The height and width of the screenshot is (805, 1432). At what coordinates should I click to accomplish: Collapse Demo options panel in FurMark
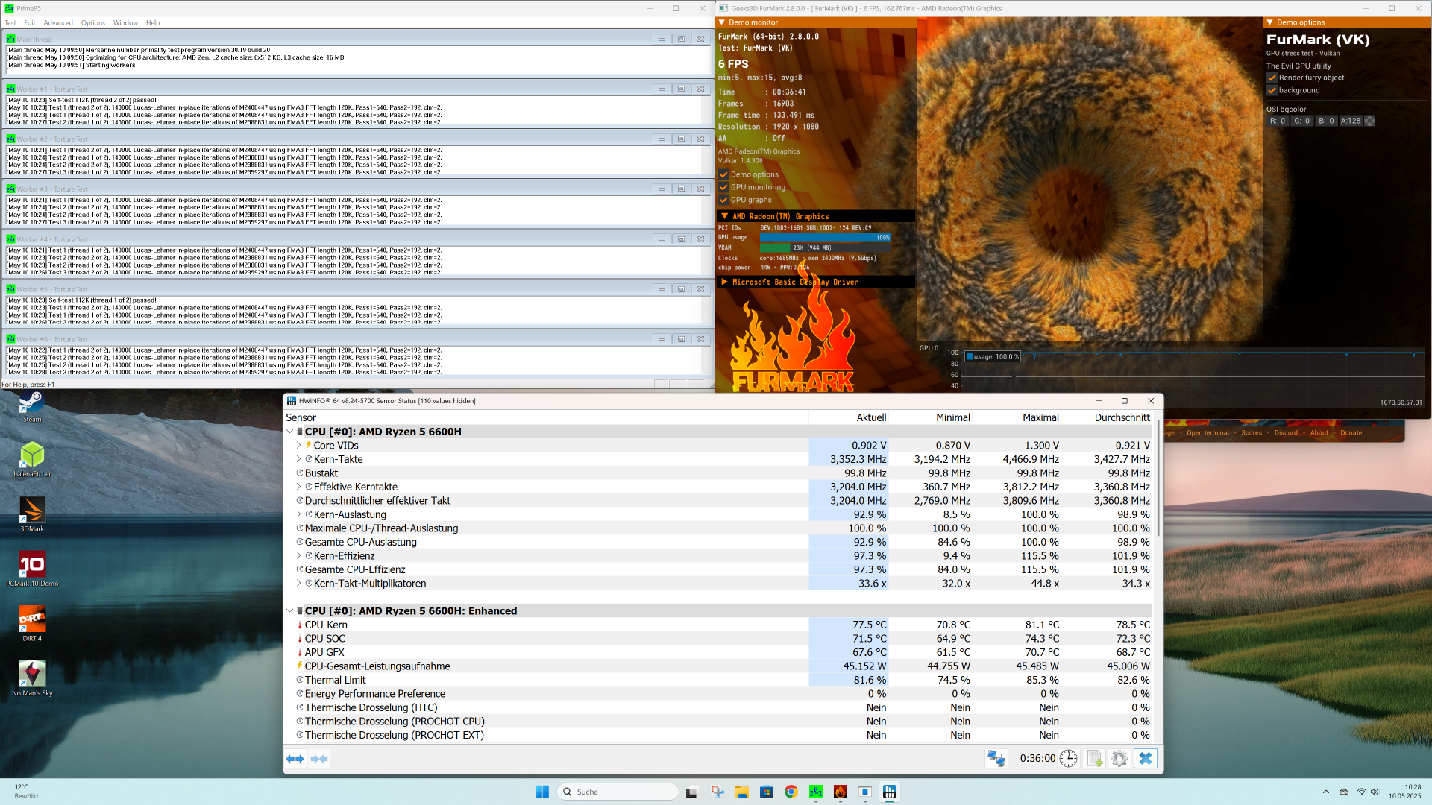tap(1270, 22)
